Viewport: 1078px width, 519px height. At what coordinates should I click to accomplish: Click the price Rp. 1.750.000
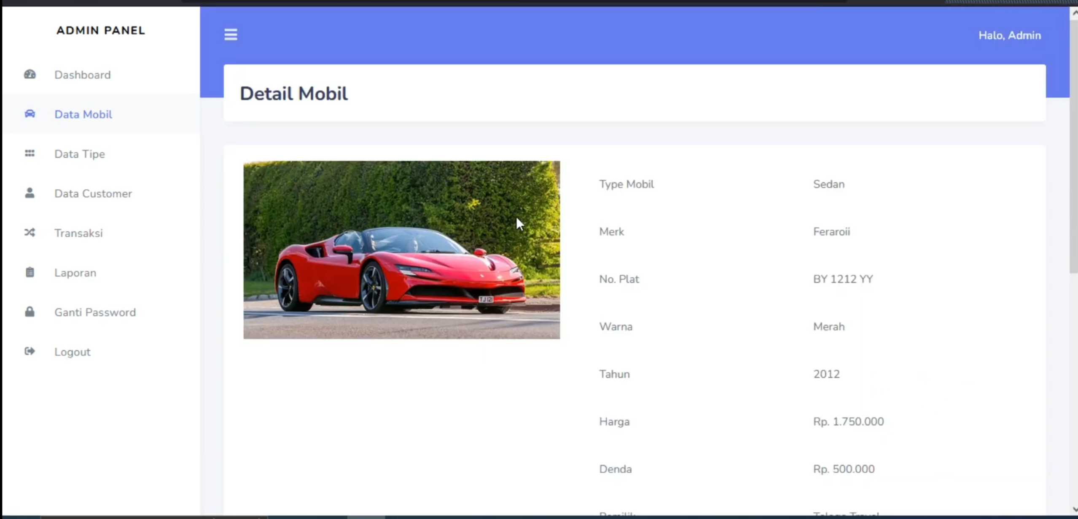pyautogui.click(x=848, y=422)
